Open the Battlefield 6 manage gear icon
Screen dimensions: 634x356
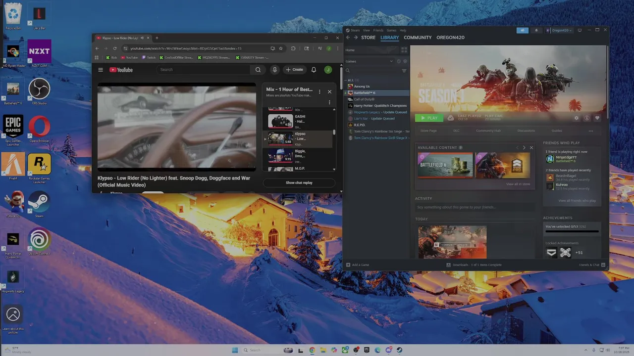pos(576,118)
